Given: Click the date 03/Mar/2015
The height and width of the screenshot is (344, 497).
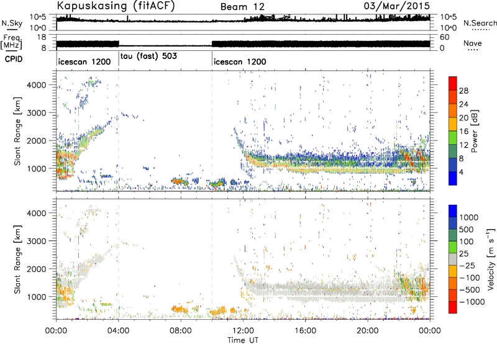Looking at the screenshot, I should click(x=397, y=6).
